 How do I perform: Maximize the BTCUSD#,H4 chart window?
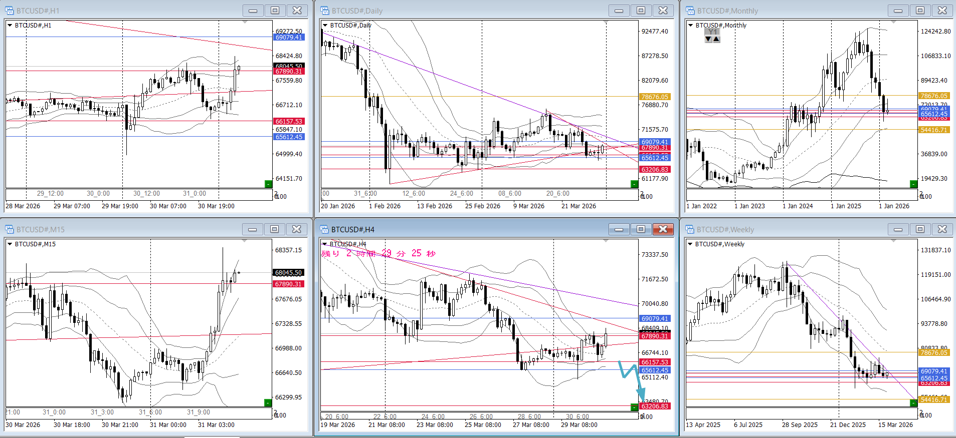click(x=641, y=229)
